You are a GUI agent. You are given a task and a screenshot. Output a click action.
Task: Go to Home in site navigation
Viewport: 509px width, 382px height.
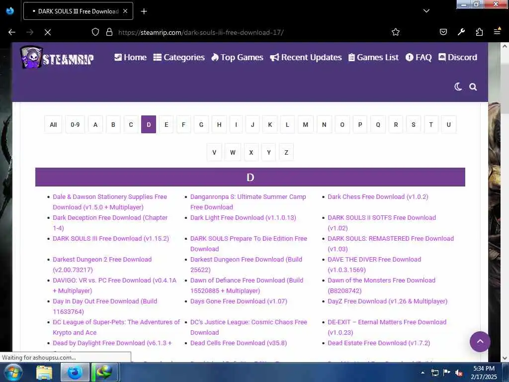tap(131, 58)
